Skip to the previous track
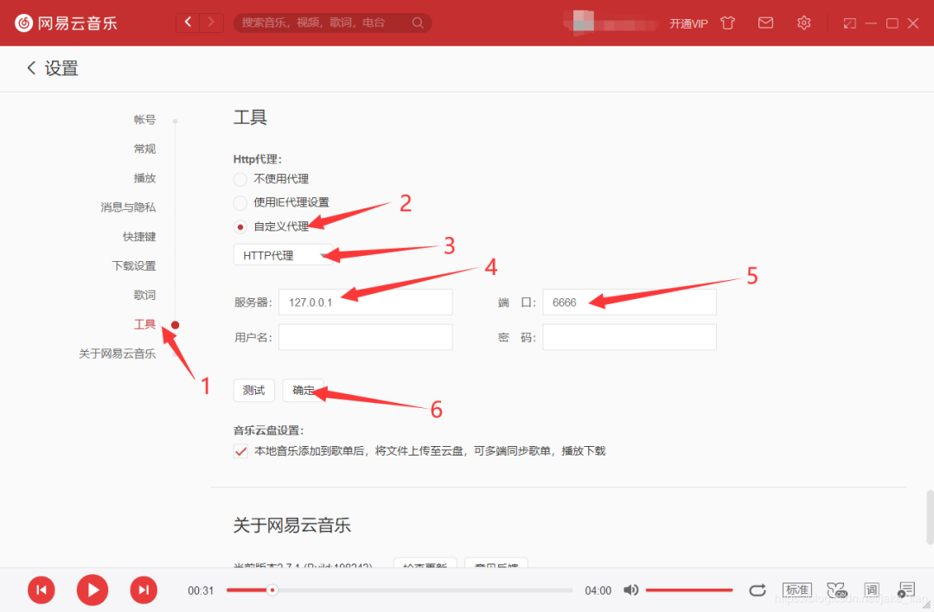 42,590
